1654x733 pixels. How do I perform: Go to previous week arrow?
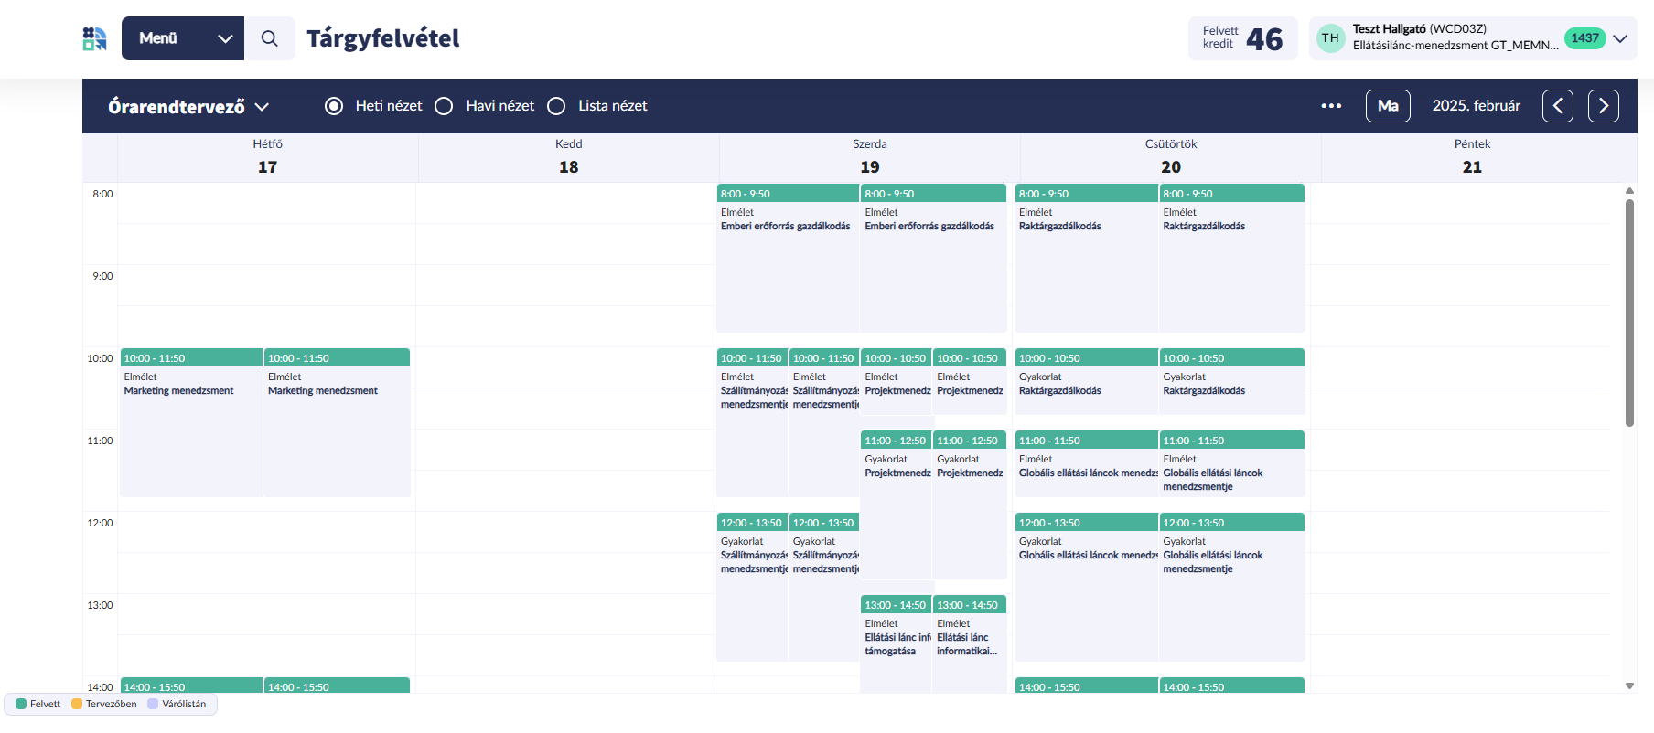pos(1557,106)
